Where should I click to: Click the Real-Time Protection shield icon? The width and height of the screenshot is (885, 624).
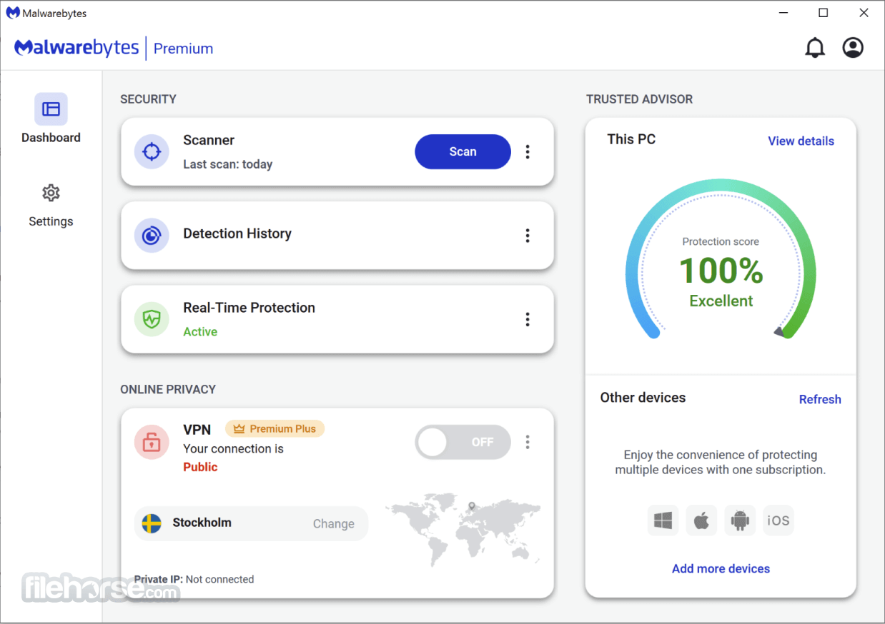(152, 319)
